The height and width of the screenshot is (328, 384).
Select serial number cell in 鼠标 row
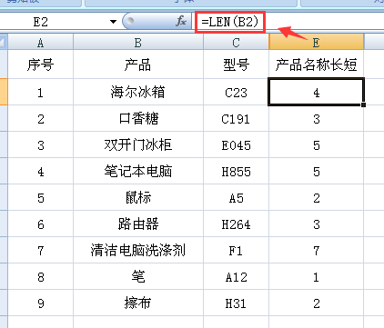click(40, 197)
